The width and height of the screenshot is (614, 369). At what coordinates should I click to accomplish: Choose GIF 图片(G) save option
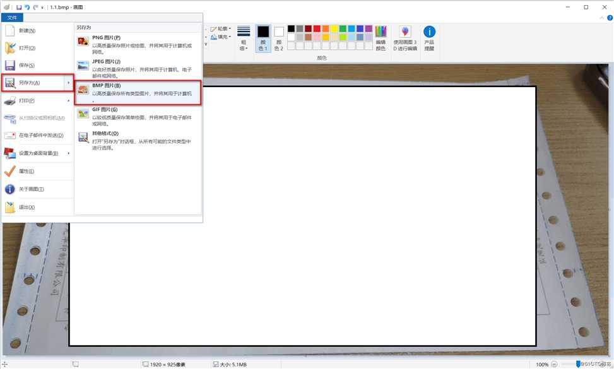click(x=138, y=117)
